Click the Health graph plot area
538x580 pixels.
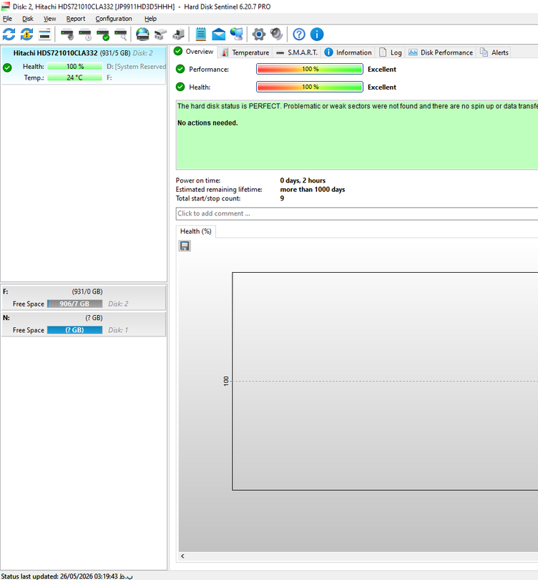pyautogui.click(x=385, y=381)
